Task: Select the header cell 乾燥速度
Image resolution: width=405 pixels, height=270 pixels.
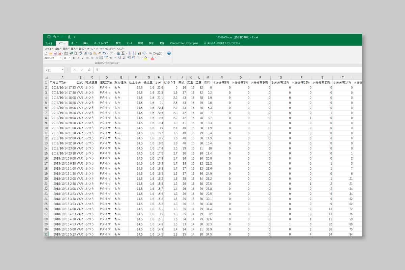Action: 92,82
